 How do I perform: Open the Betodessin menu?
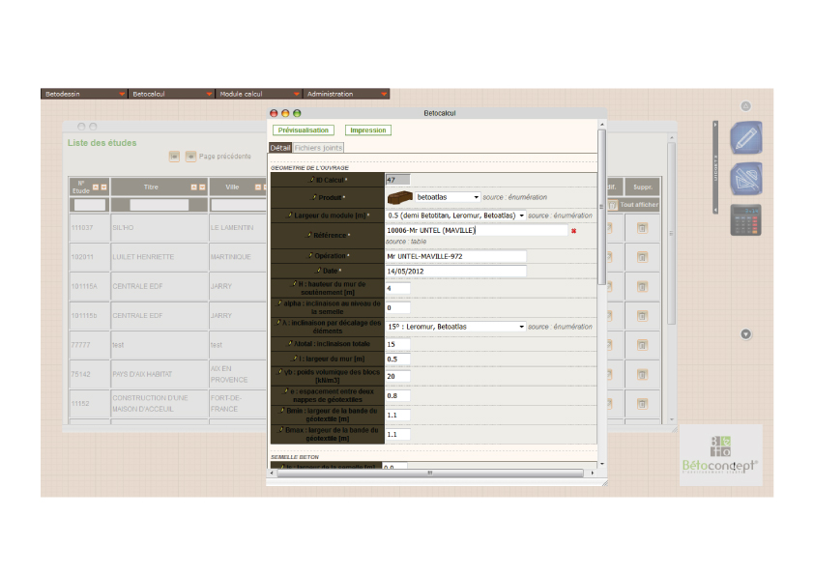tap(84, 94)
